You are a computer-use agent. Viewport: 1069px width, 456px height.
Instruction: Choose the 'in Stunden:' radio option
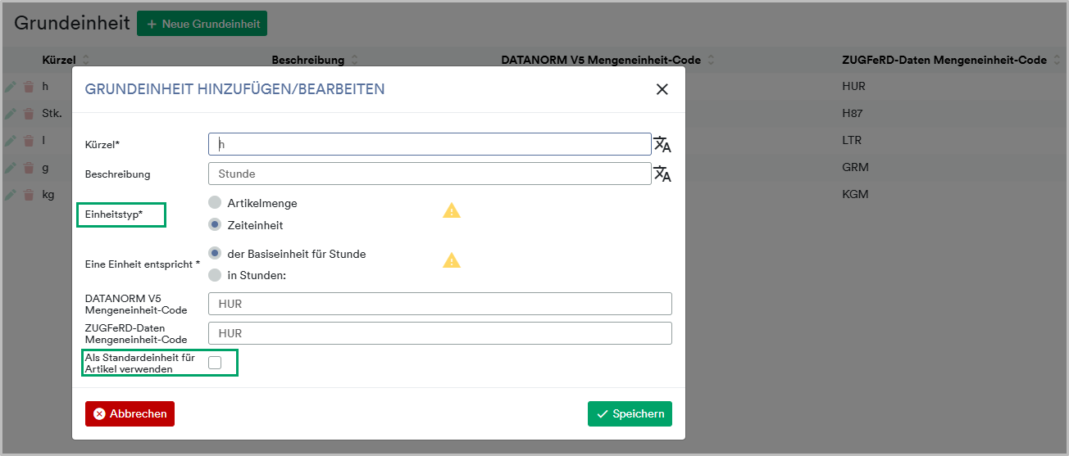coord(215,275)
